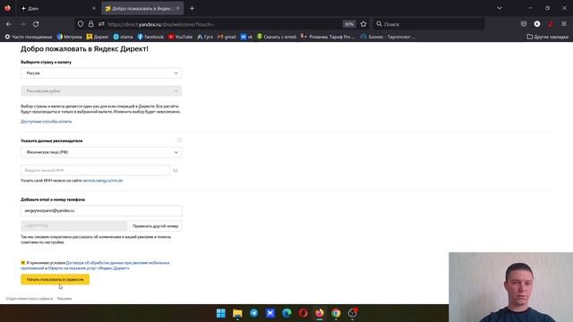
Task: Toggle the terms acceptance checkbox
Action: pyautogui.click(x=23, y=262)
